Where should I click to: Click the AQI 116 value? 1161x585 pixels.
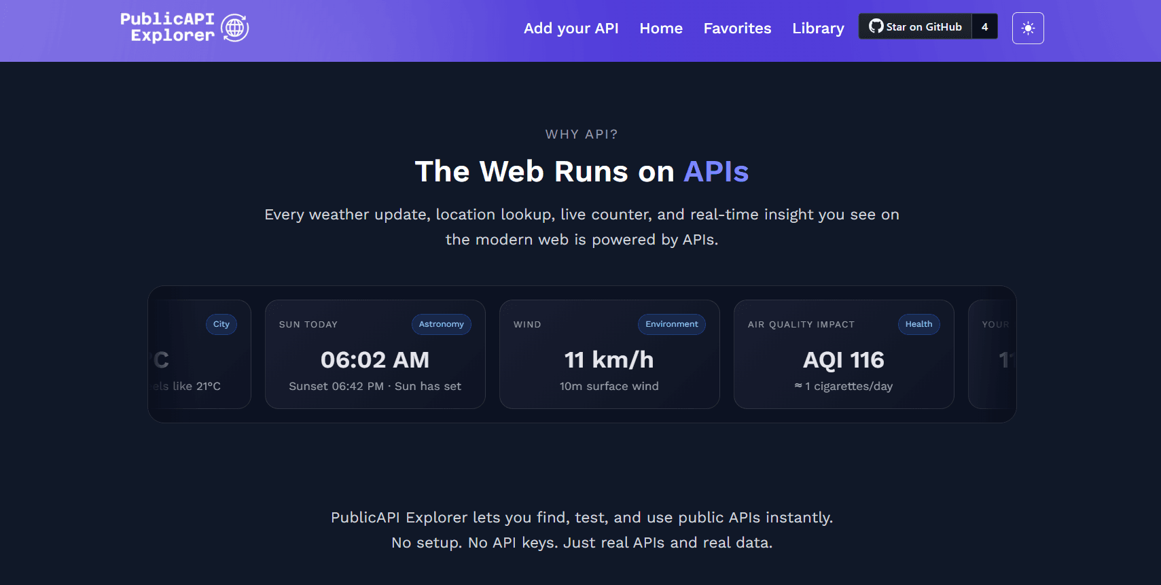[844, 360]
